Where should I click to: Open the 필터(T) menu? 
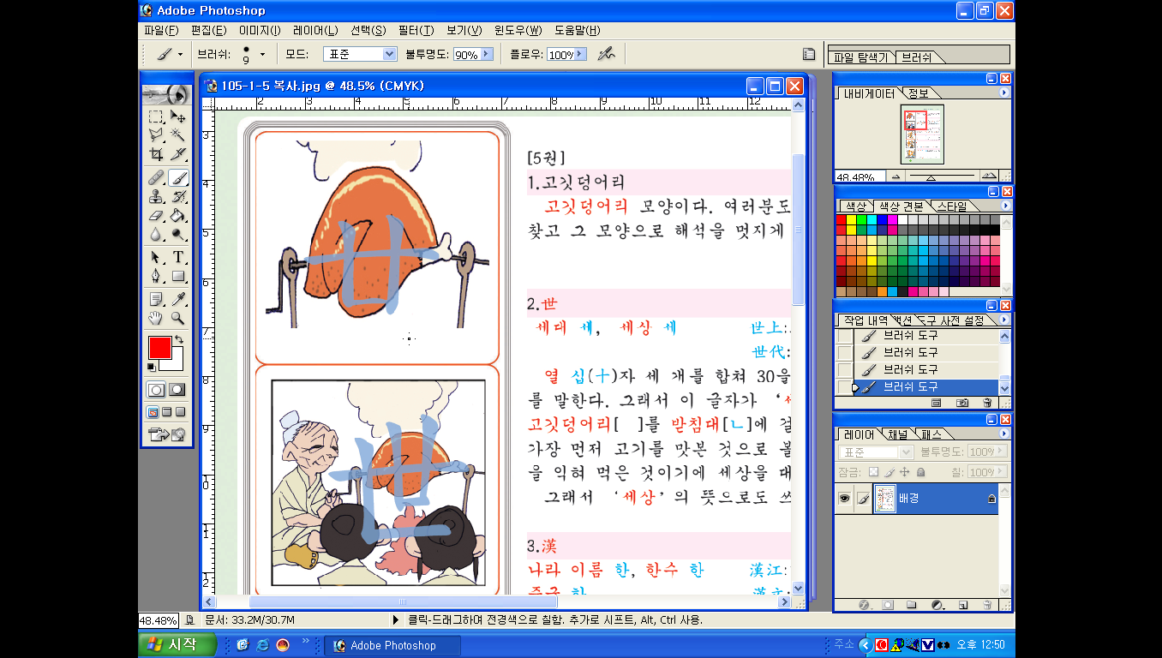click(x=416, y=30)
